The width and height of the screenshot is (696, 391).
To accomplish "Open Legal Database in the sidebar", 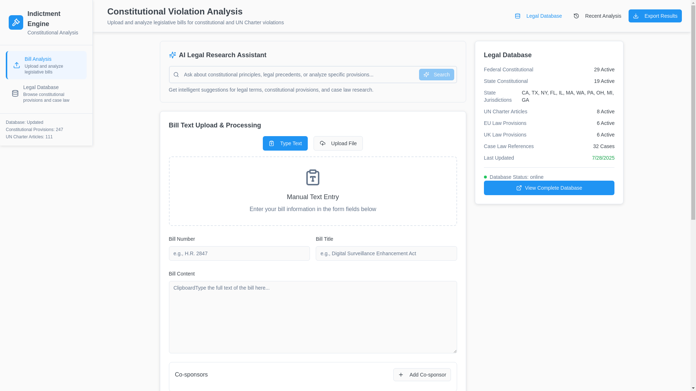I will click(x=46, y=93).
